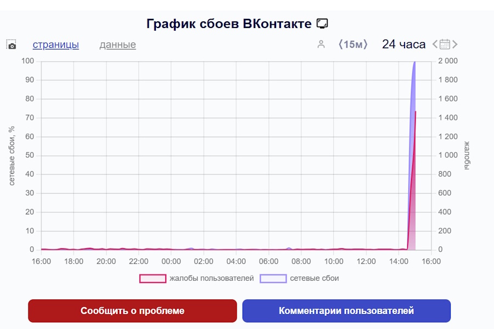The width and height of the screenshot is (494, 329).
Task: Open Комментарии пользователей button
Action: [x=346, y=311]
